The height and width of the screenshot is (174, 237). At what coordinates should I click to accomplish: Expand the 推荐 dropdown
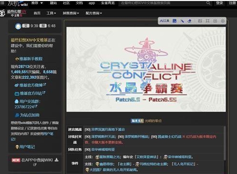click(x=37, y=3)
